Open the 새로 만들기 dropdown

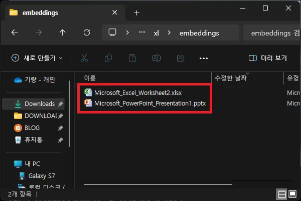click(x=37, y=58)
